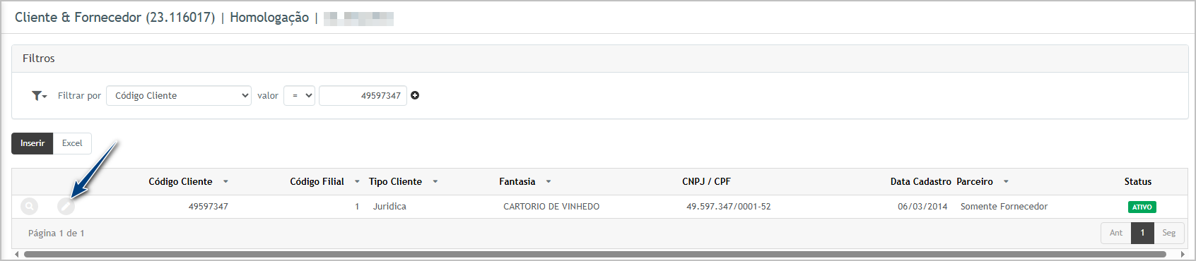Open Tipo Cliente column sort arrow

[x=435, y=182]
